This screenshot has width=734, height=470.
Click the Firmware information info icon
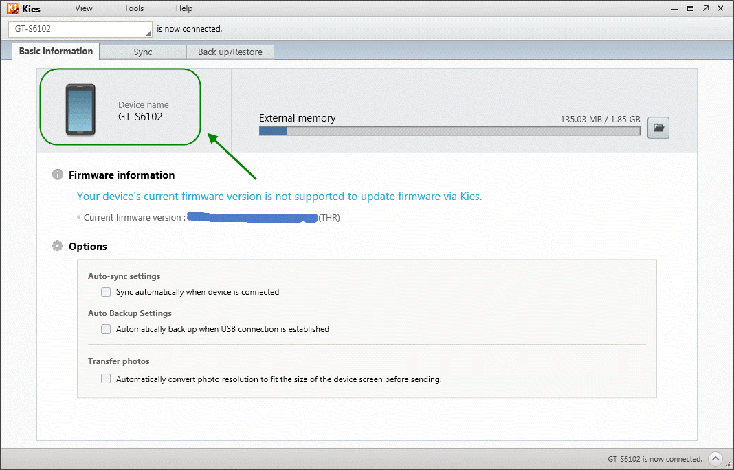point(58,175)
